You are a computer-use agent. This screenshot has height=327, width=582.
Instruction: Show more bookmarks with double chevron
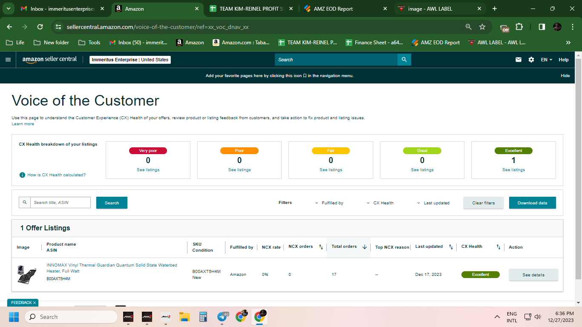[x=568, y=43]
